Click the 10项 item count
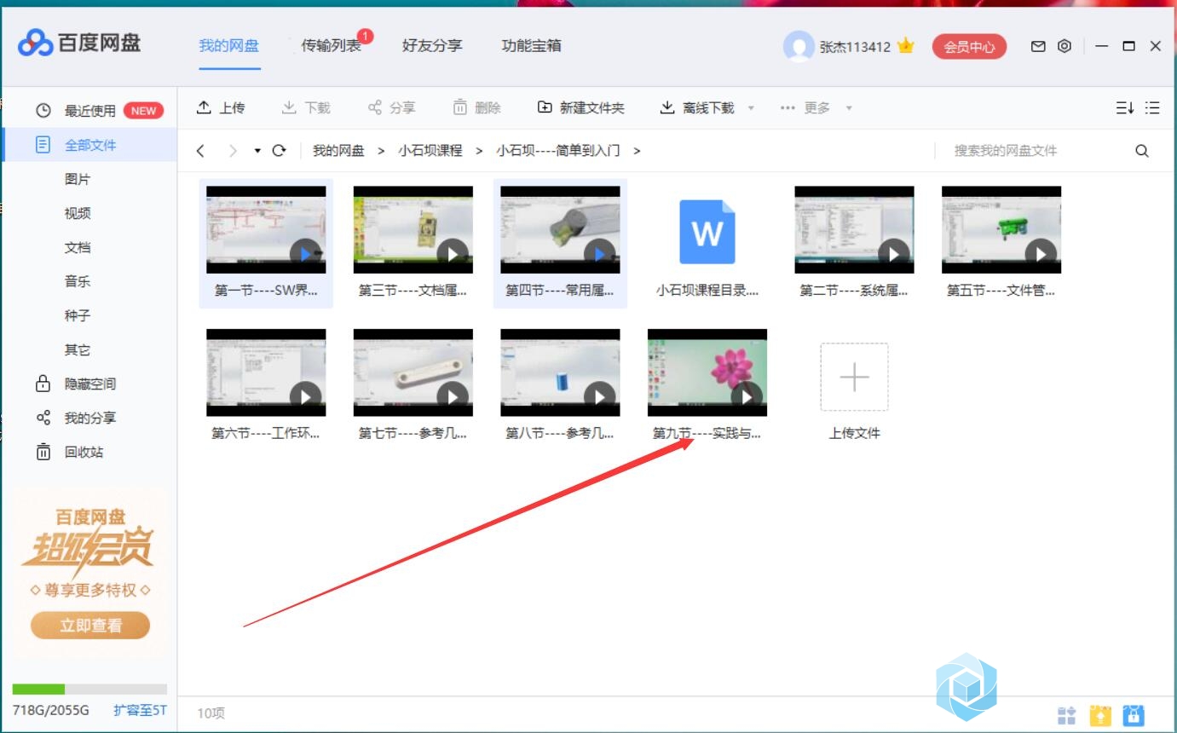Screen dimensions: 1177x733 211,713
